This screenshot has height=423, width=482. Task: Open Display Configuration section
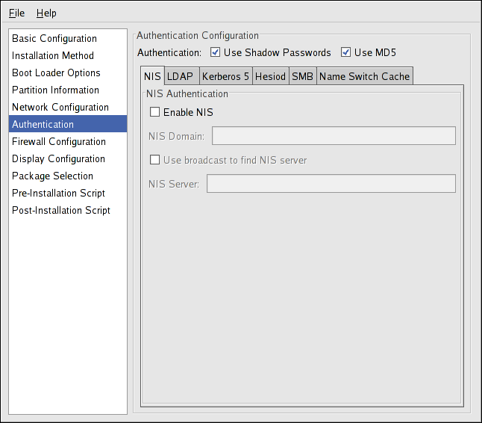(x=58, y=158)
